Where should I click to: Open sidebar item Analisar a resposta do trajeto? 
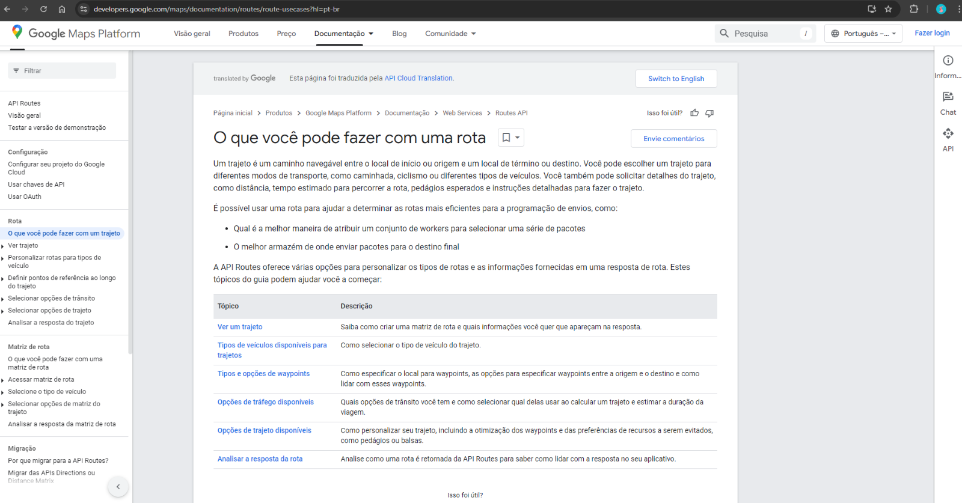point(51,323)
